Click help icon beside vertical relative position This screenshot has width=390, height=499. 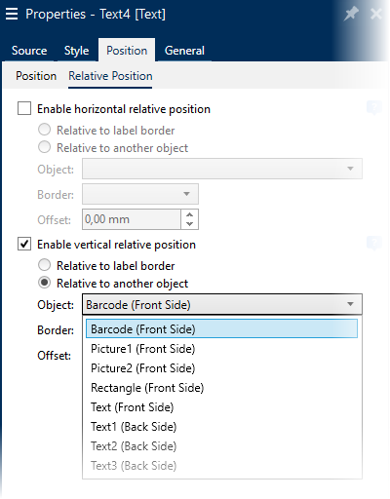(373, 244)
